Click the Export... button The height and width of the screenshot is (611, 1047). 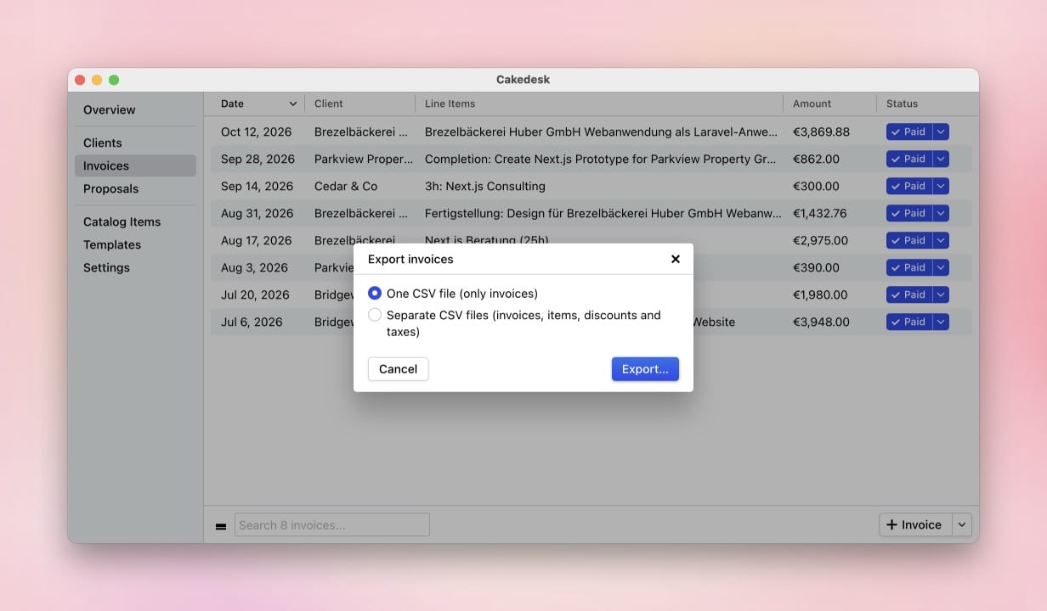point(645,369)
